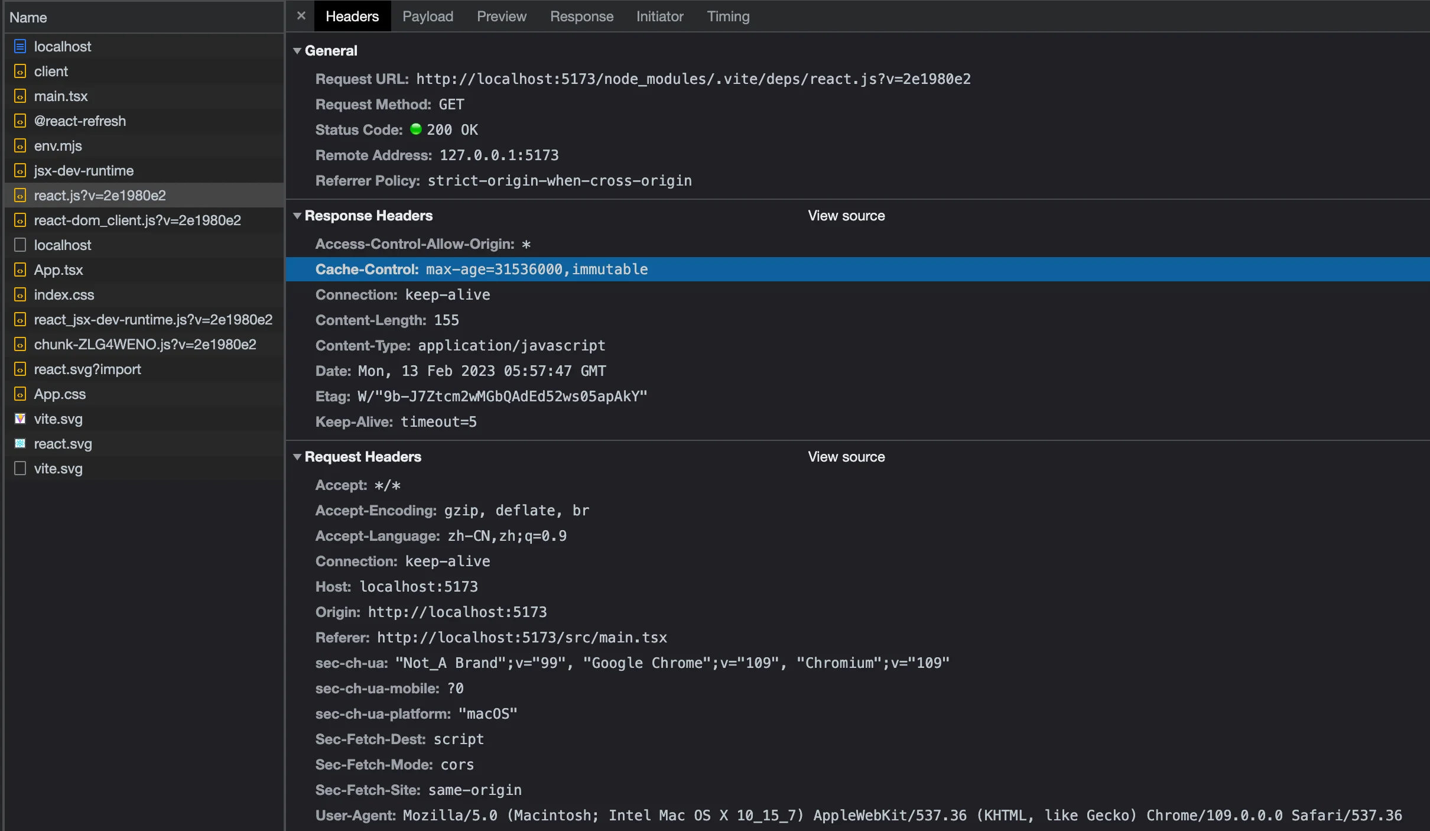Select the index.css request

(x=144, y=294)
